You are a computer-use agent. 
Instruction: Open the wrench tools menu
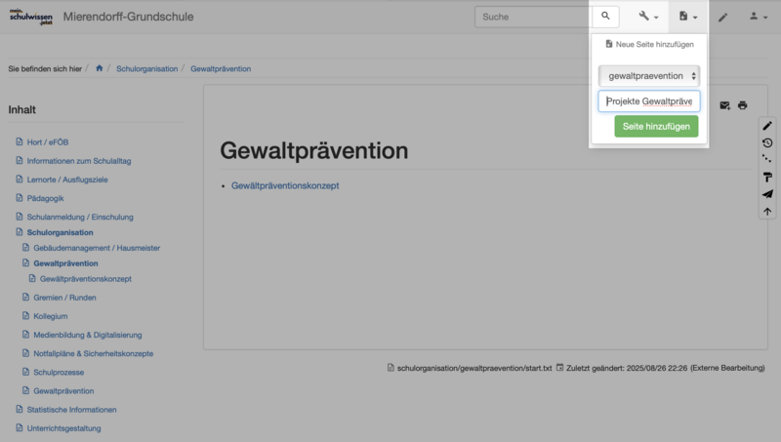tap(648, 17)
